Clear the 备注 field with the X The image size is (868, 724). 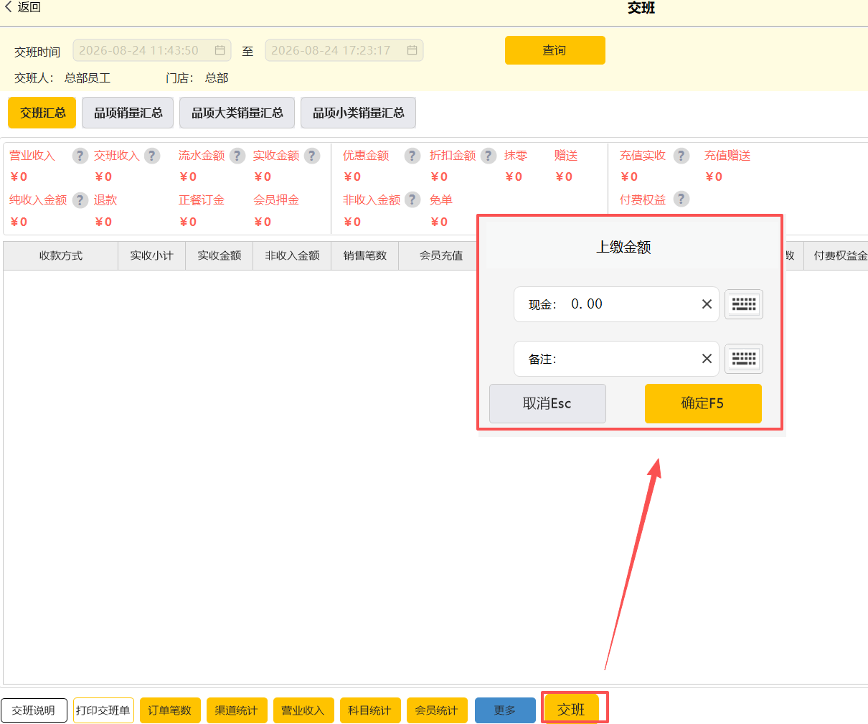pyautogui.click(x=707, y=359)
